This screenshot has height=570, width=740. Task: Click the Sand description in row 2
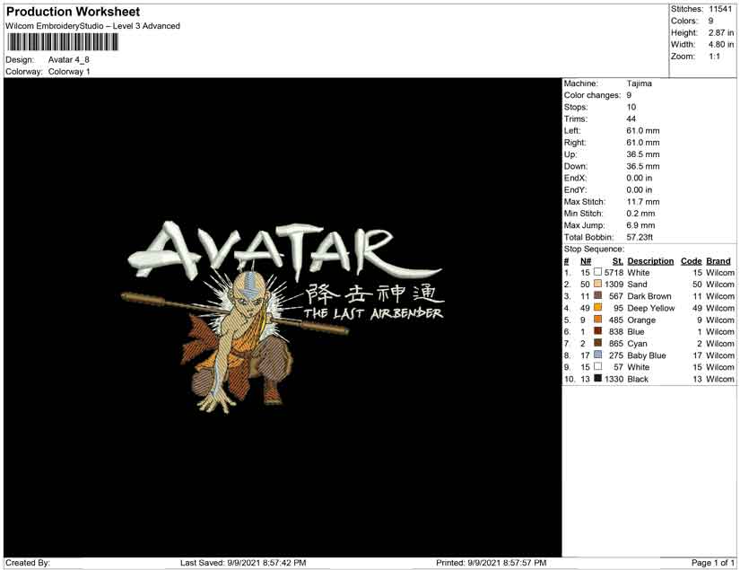pyautogui.click(x=637, y=285)
